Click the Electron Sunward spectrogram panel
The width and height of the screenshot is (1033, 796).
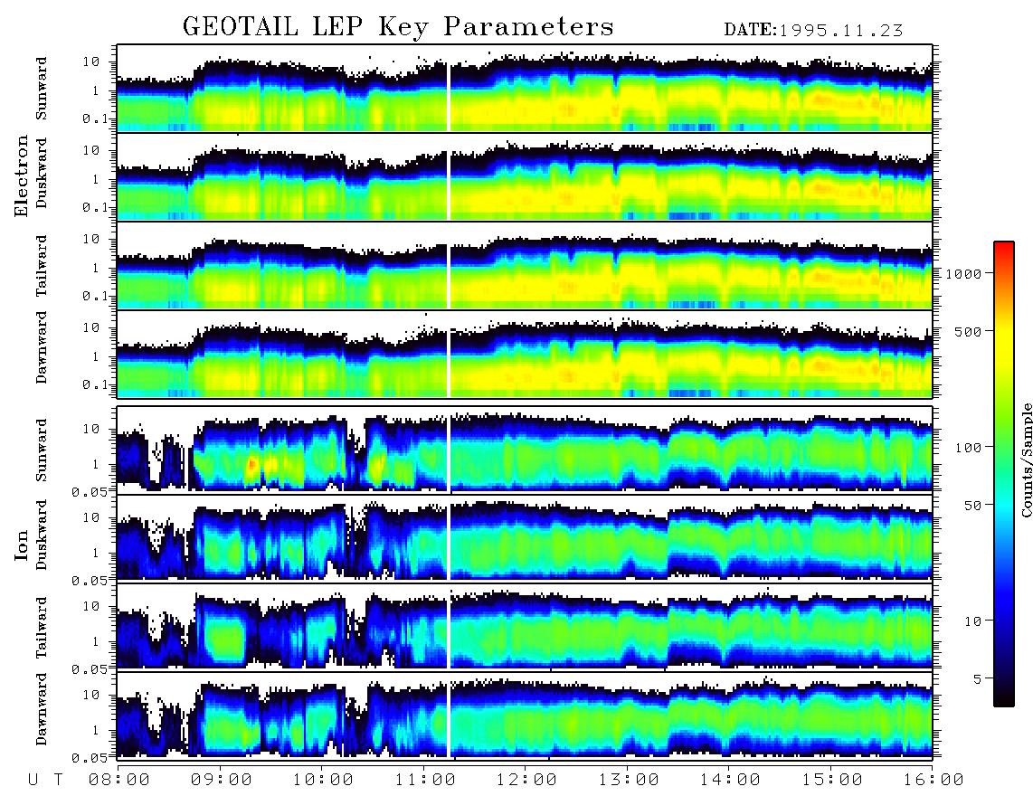(525, 89)
